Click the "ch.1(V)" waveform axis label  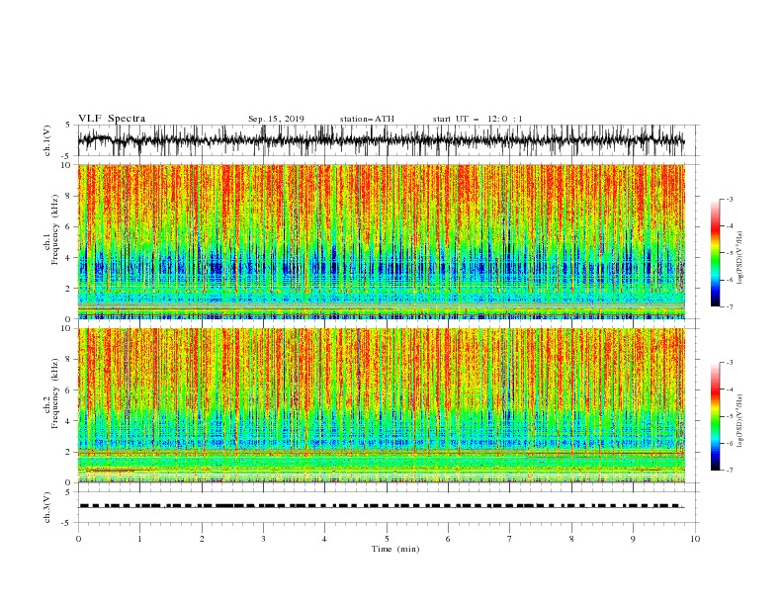(x=47, y=140)
